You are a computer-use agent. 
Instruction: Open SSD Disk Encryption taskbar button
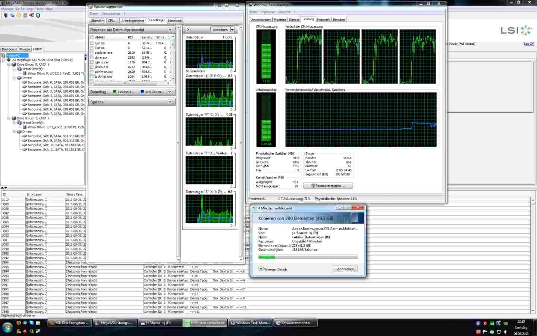(x=70, y=323)
